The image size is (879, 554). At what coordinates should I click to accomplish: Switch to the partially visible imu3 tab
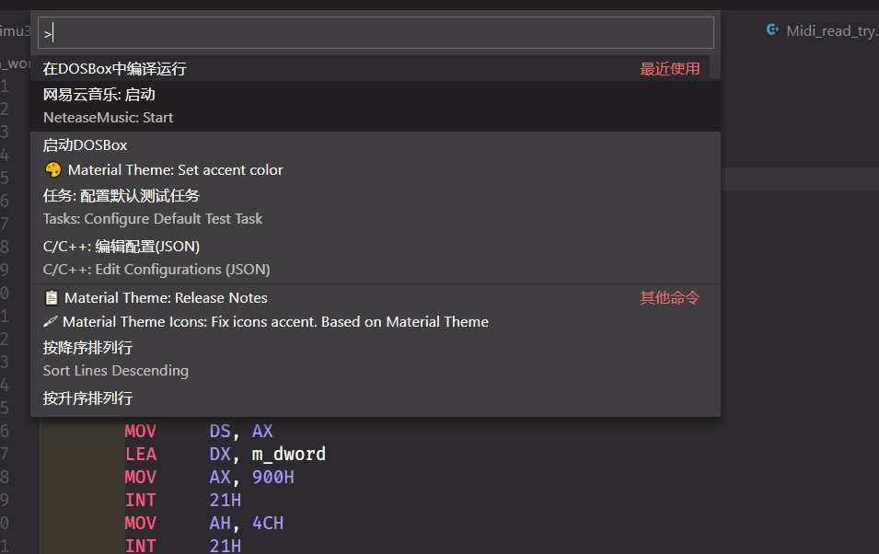click(15, 30)
